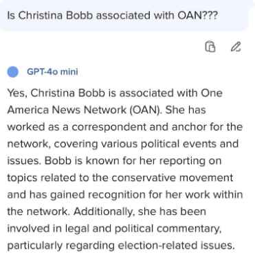Click the blue GPT-4o mini avatar circle
The width and height of the screenshot is (255, 256).
(13, 72)
